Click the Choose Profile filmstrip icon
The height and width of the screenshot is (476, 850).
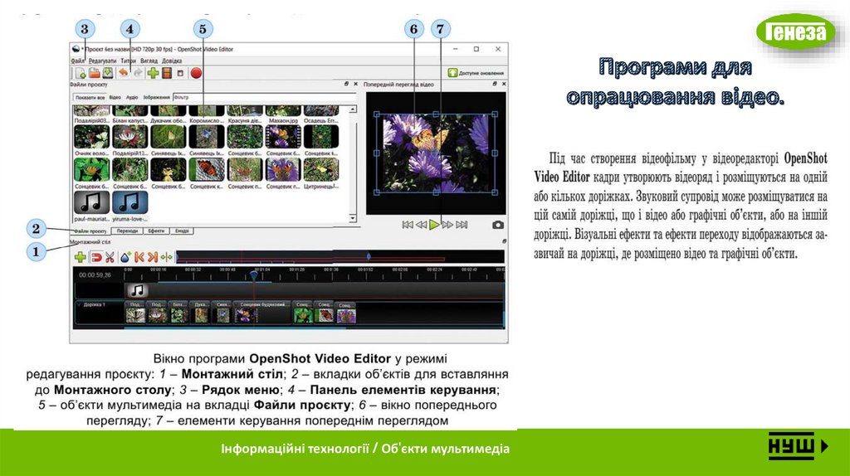(167, 73)
